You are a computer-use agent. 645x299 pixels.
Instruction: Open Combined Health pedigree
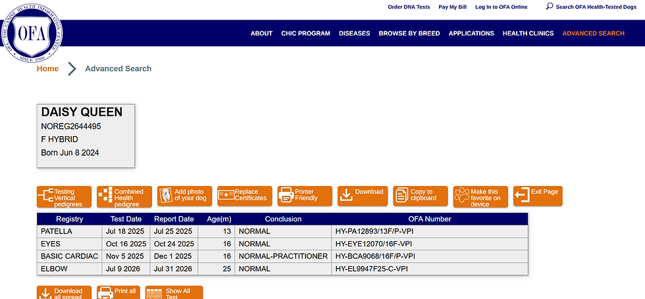(x=124, y=196)
